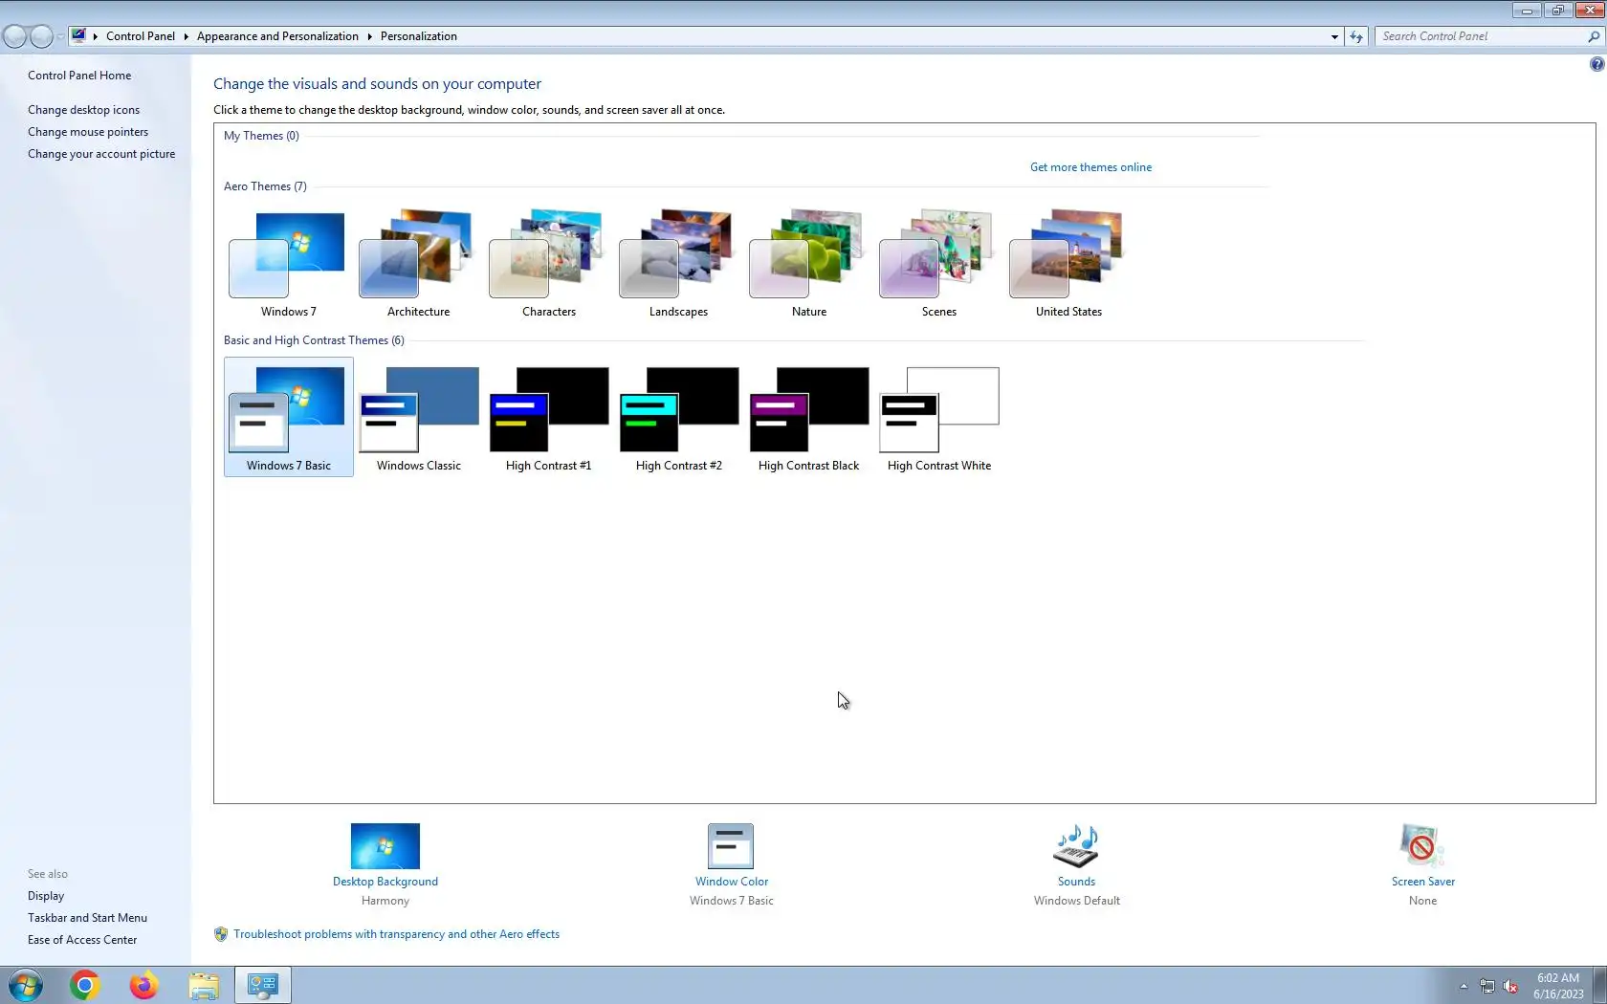
Task: Click the muted volume tray icon
Action: [x=1511, y=986]
